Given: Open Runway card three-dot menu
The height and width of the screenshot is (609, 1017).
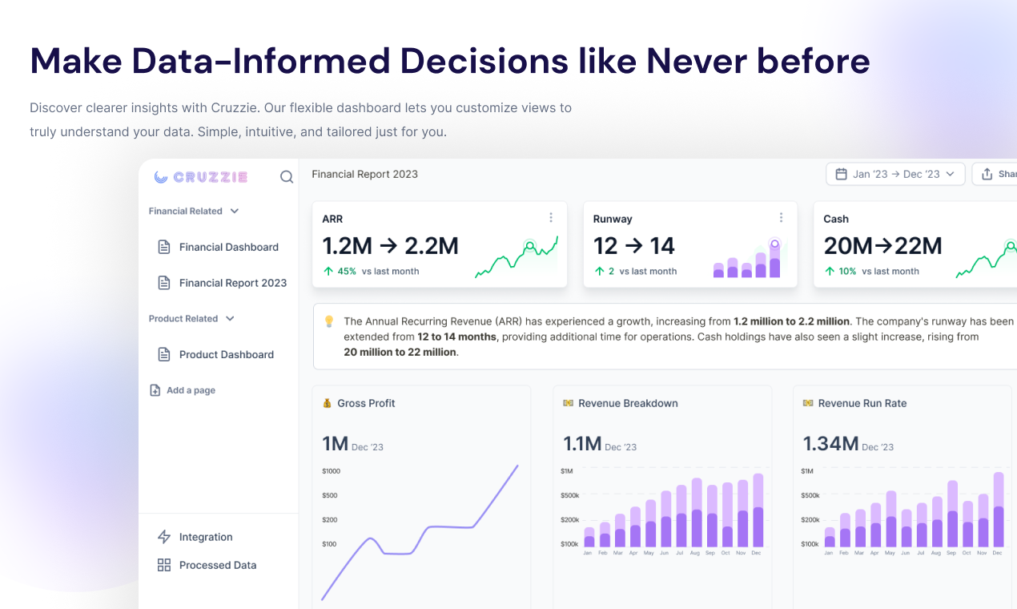Looking at the screenshot, I should (x=781, y=218).
